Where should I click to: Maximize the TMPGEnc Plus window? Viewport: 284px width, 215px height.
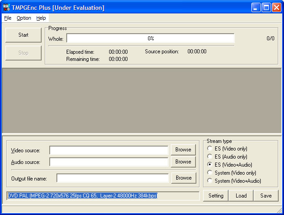(x=266, y=8)
